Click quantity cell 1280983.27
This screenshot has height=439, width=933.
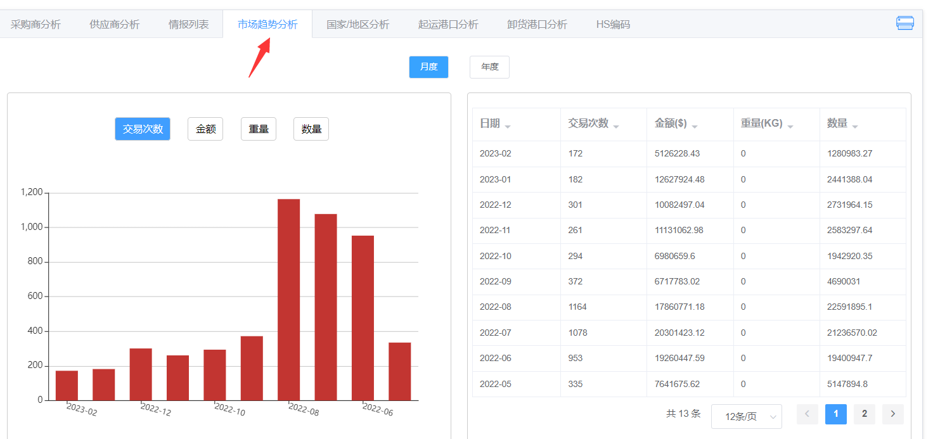(x=850, y=153)
